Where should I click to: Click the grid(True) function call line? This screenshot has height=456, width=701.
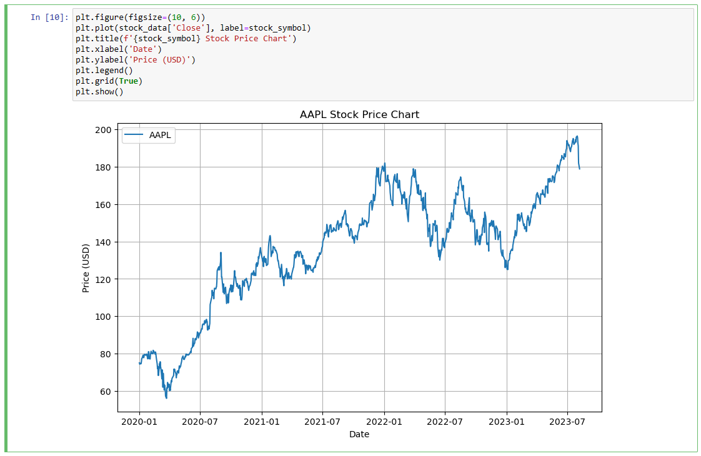[109, 81]
